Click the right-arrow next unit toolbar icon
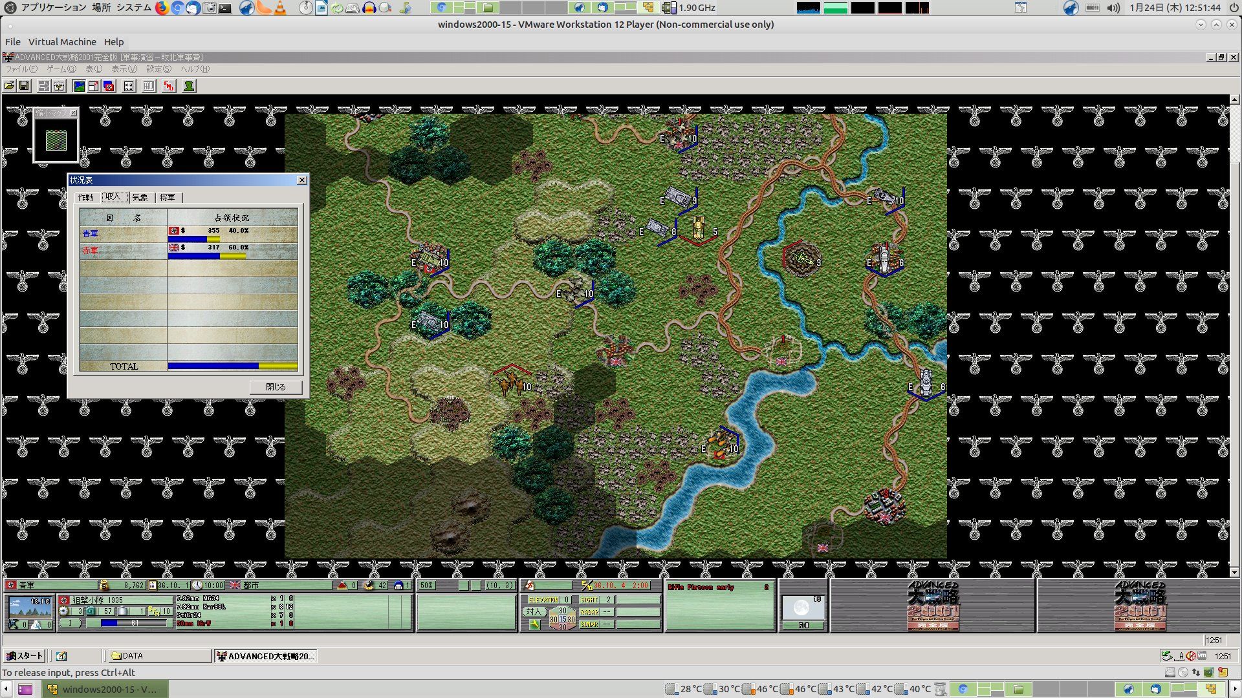Screen dimensions: 1242x698 [43, 86]
